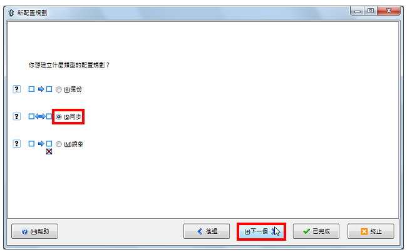This screenshot has width=407, height=252.
Task: Click the app icon in the title bar
Action: 11,13
